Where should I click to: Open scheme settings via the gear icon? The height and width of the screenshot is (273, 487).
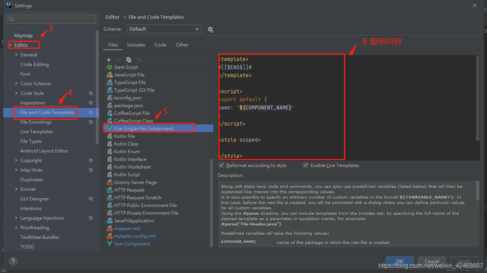[x=210, y=29]
